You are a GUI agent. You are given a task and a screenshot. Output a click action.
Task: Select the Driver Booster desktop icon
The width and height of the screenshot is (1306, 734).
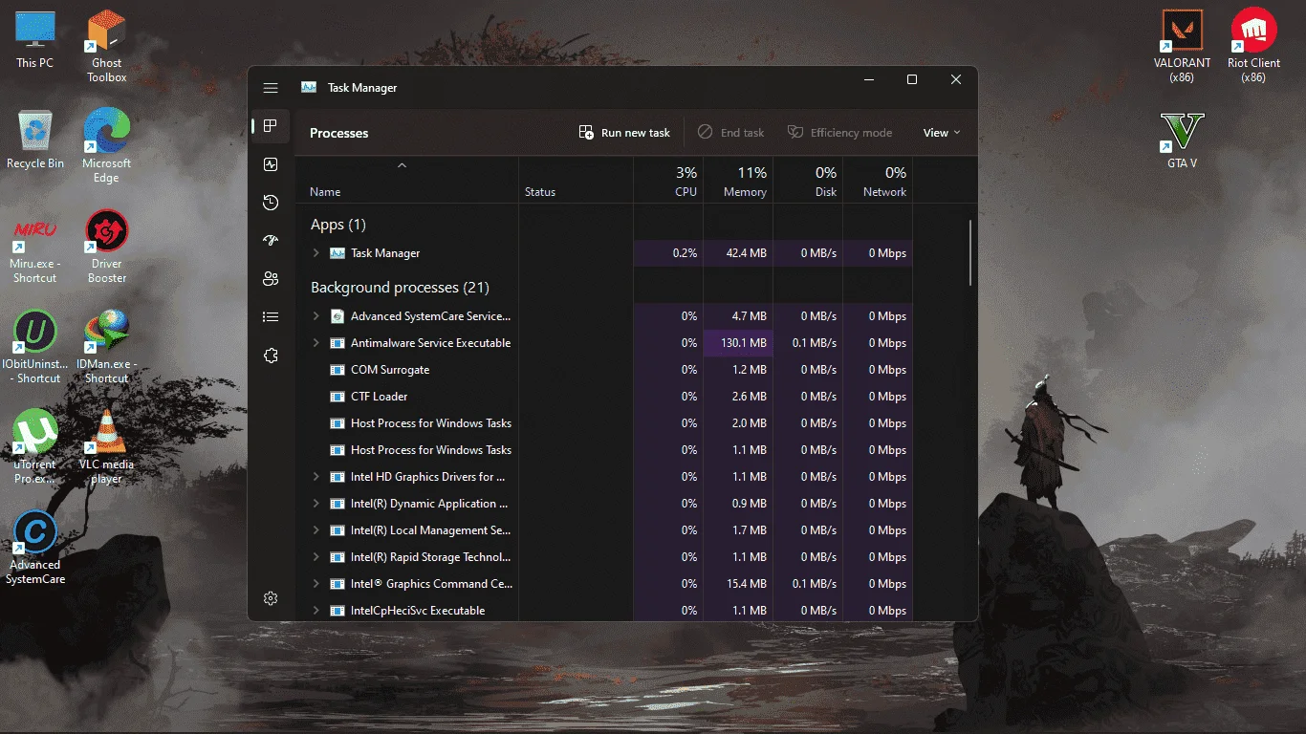(106, 247)
